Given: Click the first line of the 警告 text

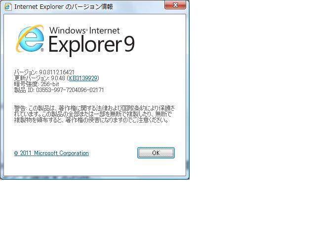Looking at the screenshot, I should 94,108.
